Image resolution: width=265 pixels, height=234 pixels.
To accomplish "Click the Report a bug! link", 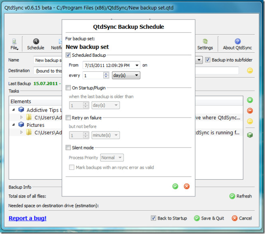I will tap(28, 218).
